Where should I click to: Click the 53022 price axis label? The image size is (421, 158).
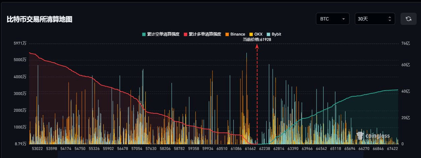[x=37, y=149]
